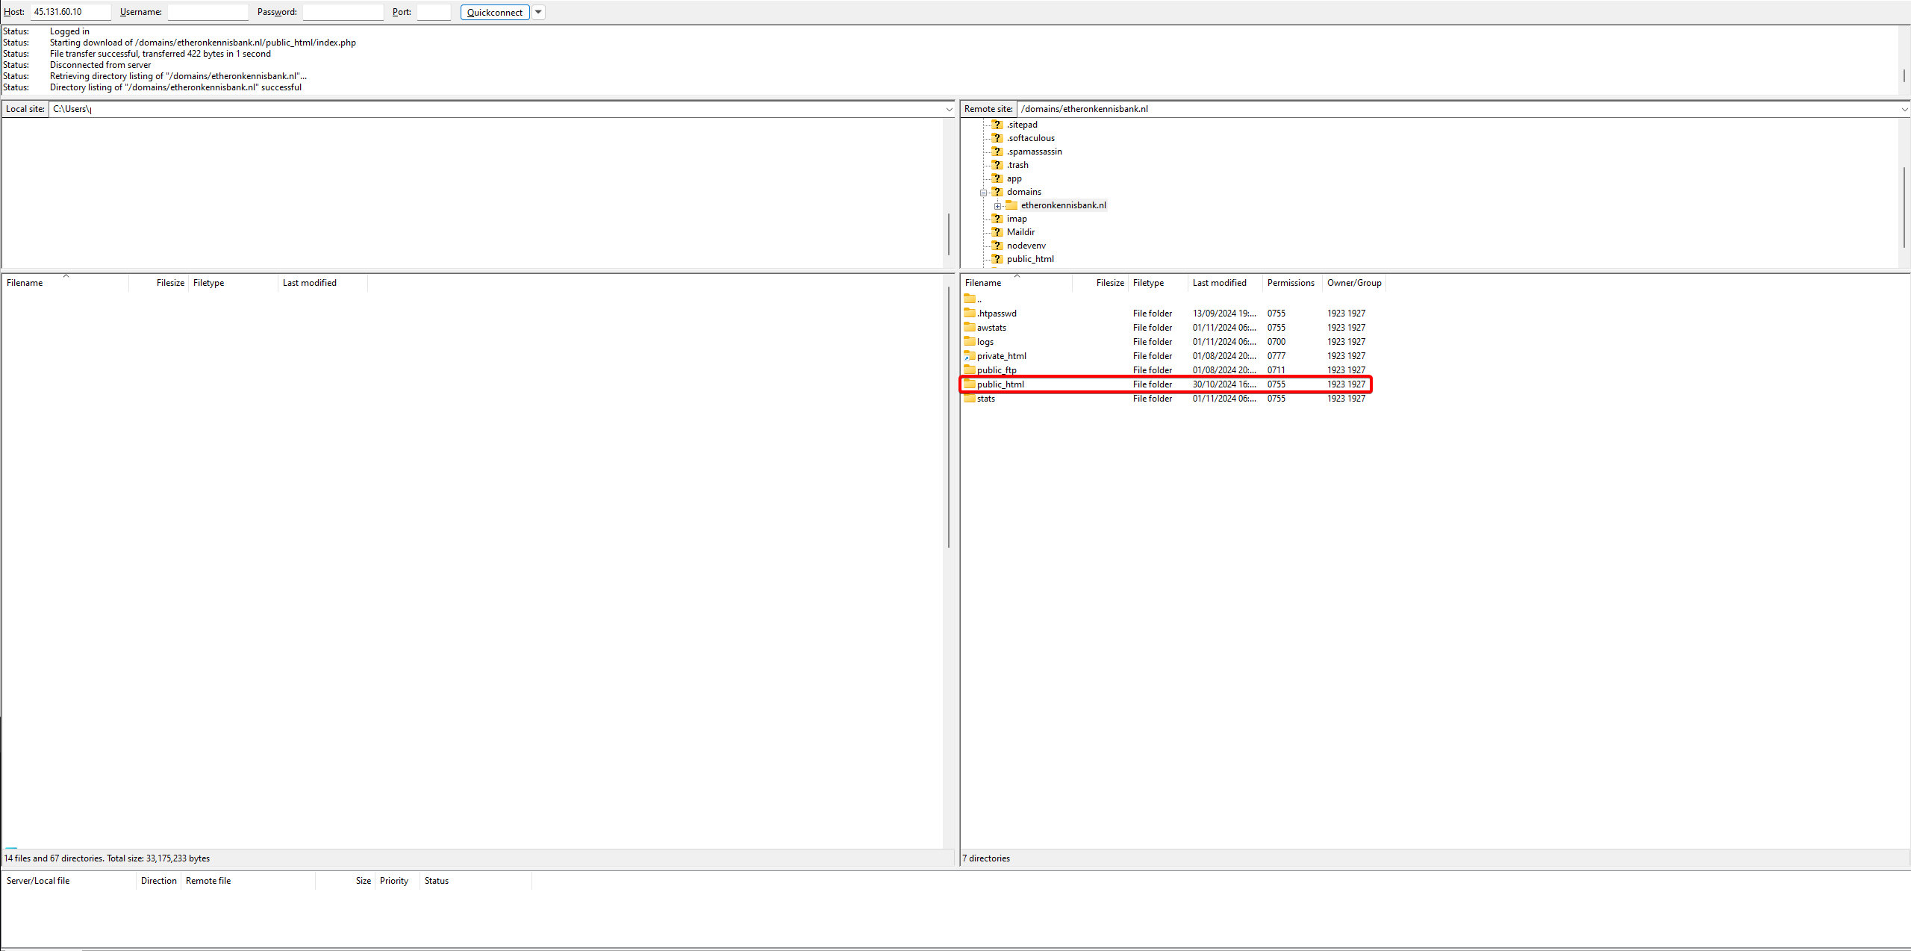This screenshot has height=951, width=1911.
Task: Open the Local site path dropdown
Action: pos(949,109)
